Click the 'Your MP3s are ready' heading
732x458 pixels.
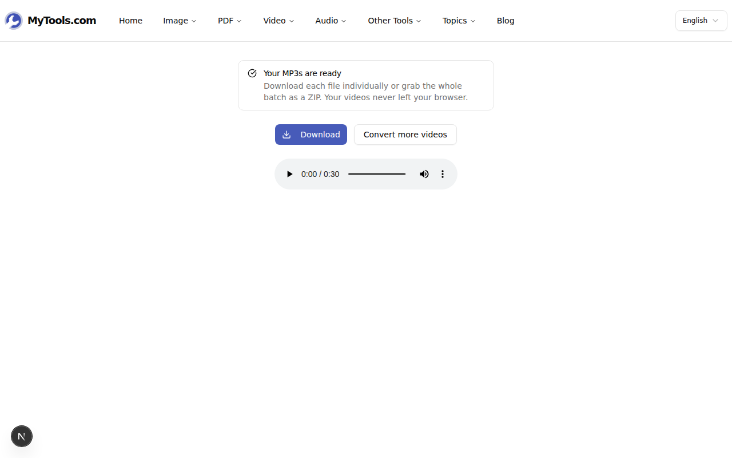coord(303,73)
